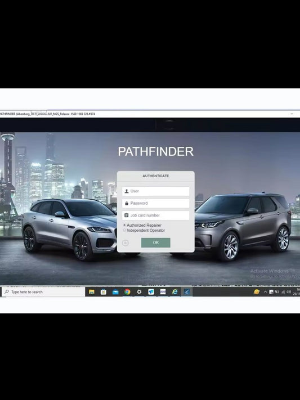
Task: Click the round icon left of OK
Action: pos(126,243)
